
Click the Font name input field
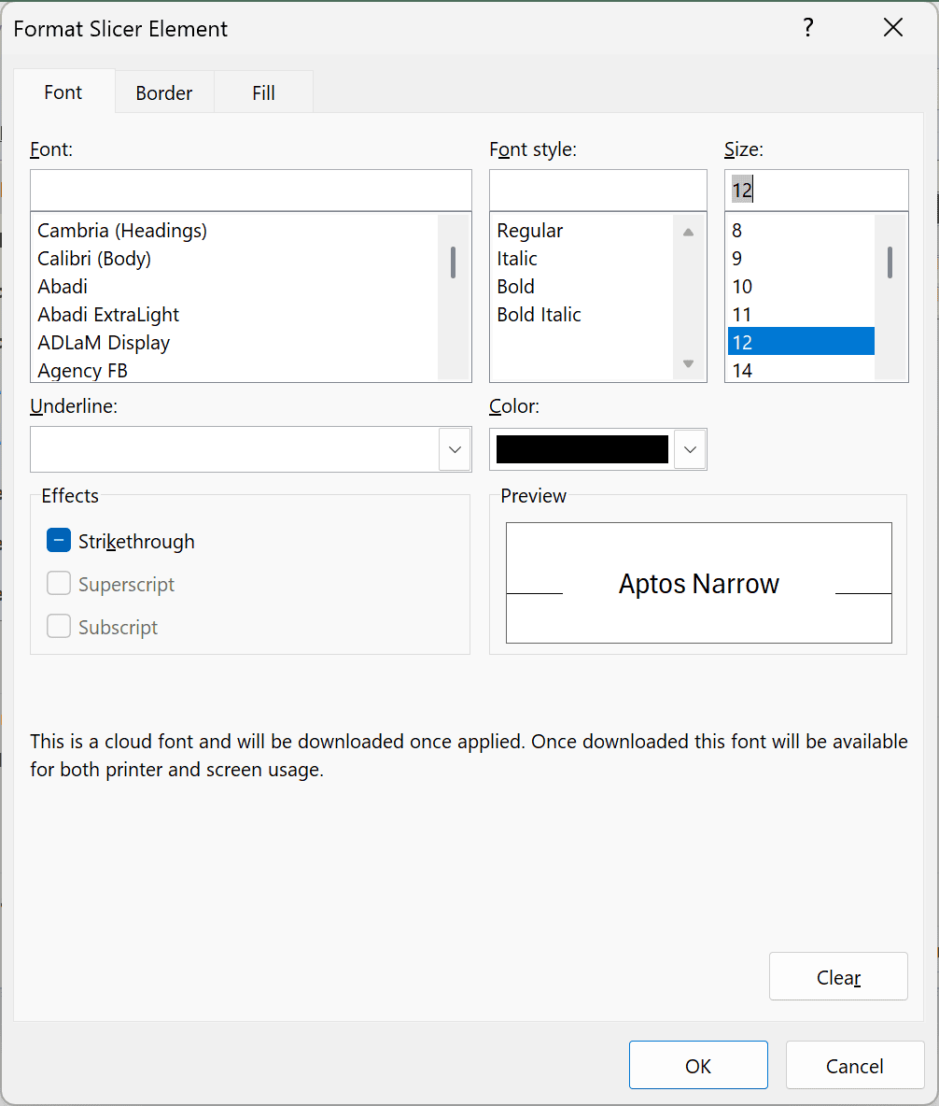(x=251, y=190)
